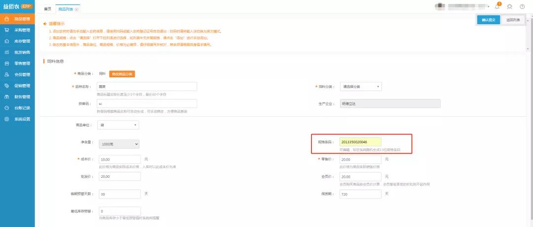Screen dimensions: 533x227
Task: Open the user account dropdown arrow
Action: [x=489, y=7]
